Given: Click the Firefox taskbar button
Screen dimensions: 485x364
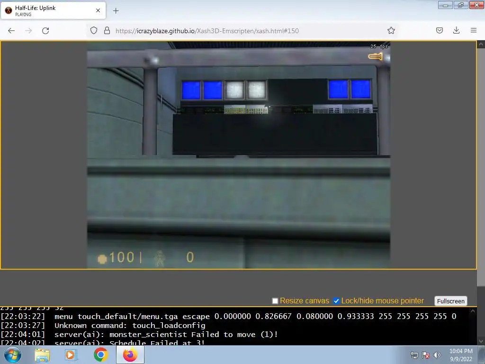Looking at the screenshot, I should pos(130,355).
